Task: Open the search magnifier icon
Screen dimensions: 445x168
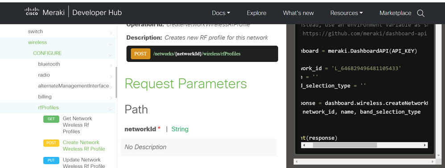Action: 420,13
